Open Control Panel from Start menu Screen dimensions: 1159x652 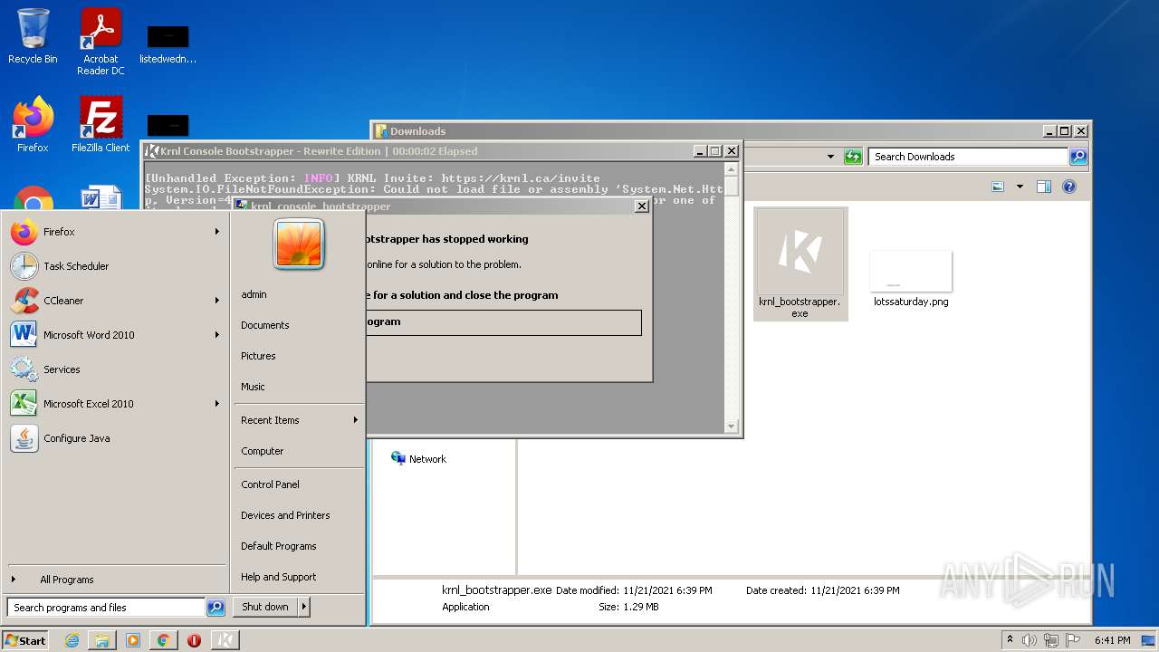(270, 484)
